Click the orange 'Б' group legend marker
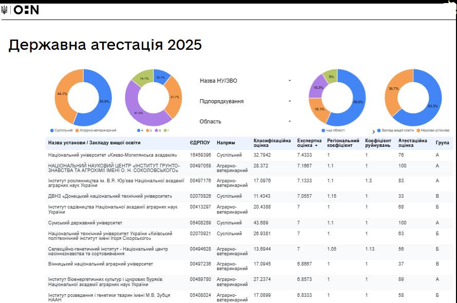Viewport: 457px width, 303px height. [x=148, y=130]
